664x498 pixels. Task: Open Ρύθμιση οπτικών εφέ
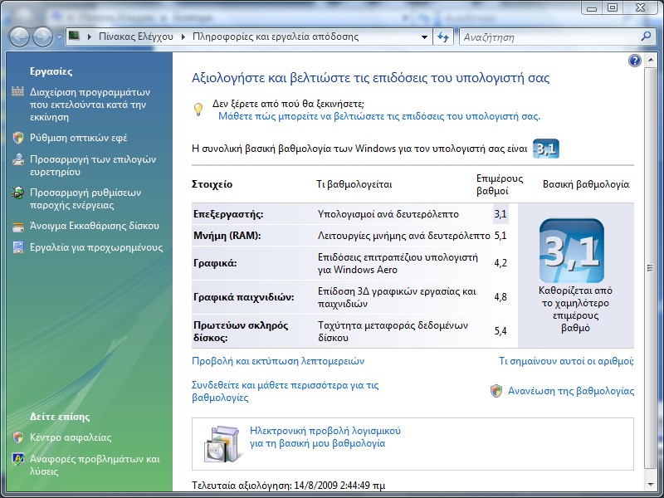(x=78, y=138)
